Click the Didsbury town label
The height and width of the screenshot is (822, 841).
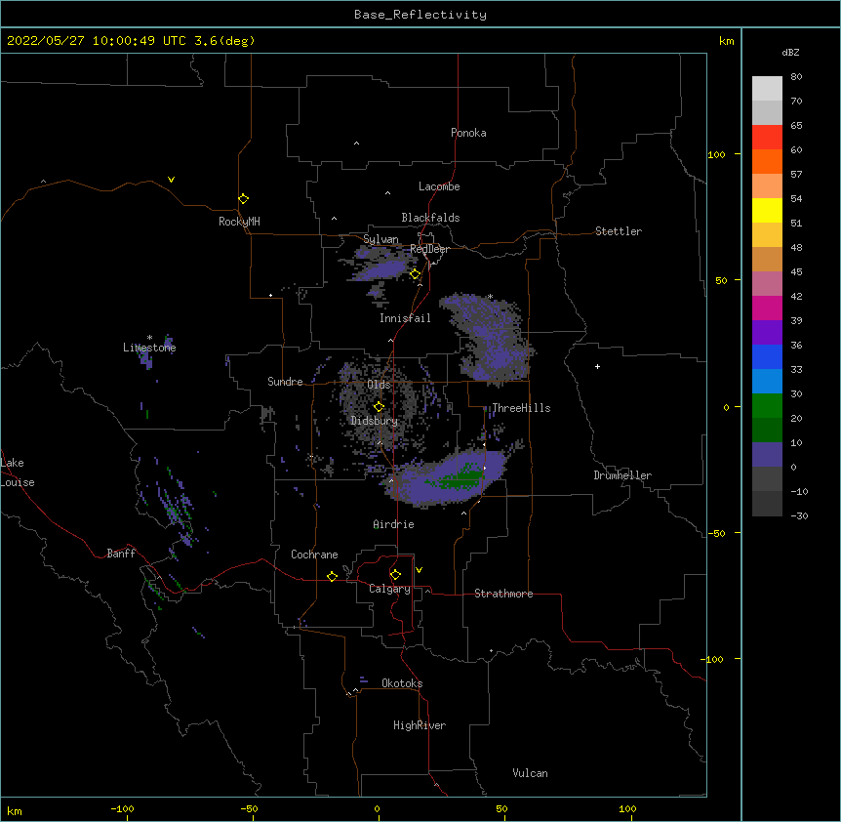point(375,421)
